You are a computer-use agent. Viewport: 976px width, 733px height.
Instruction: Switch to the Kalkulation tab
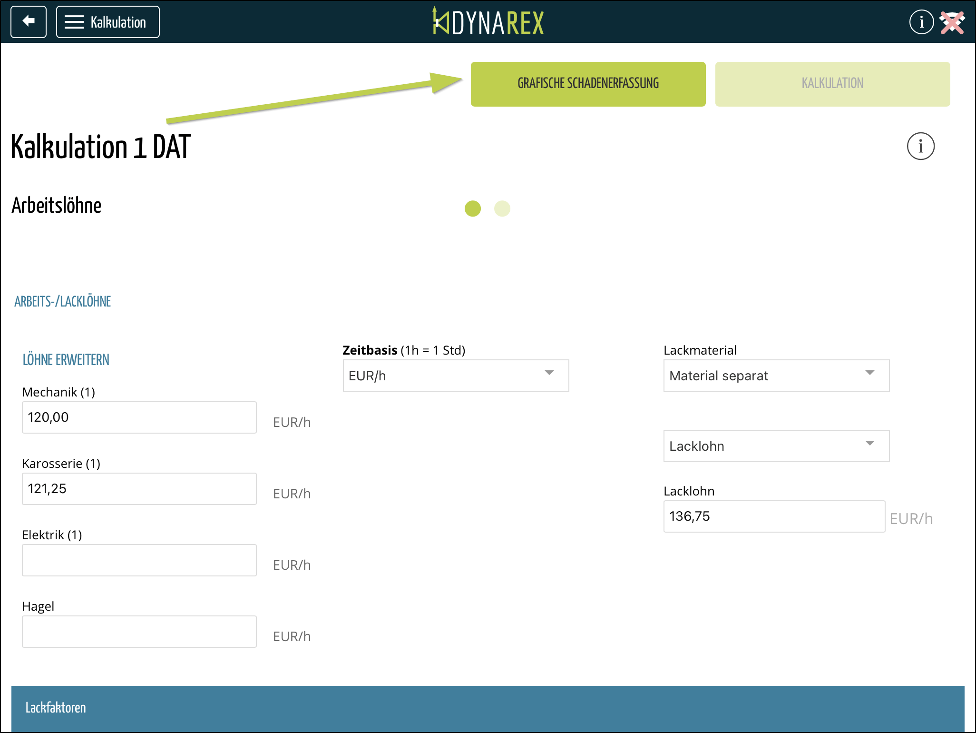832,84
